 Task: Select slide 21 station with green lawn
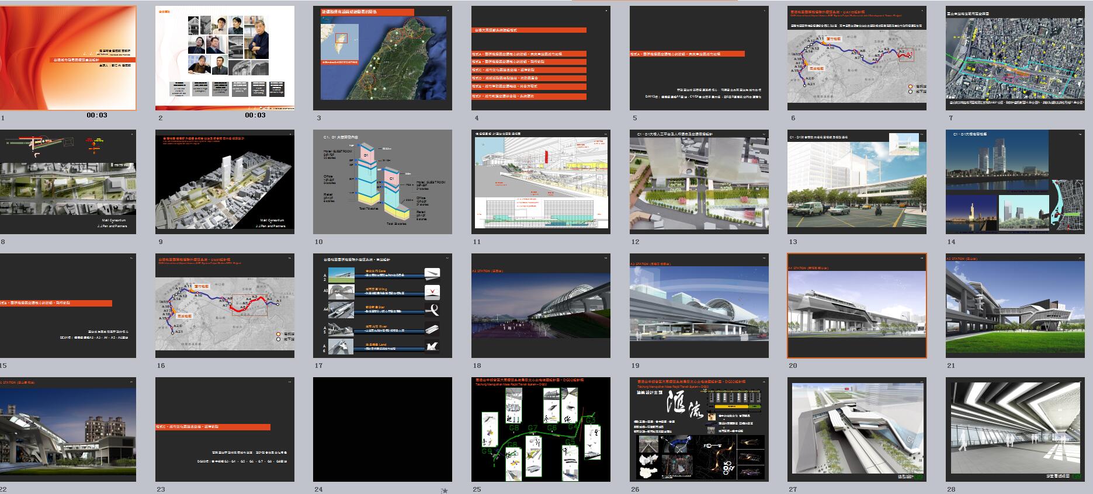(1015, 305)
